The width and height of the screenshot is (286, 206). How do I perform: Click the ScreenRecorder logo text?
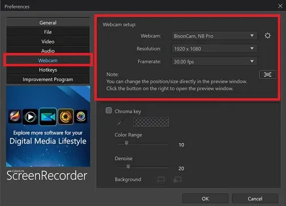pyautogui.click(x=47, y=176)
